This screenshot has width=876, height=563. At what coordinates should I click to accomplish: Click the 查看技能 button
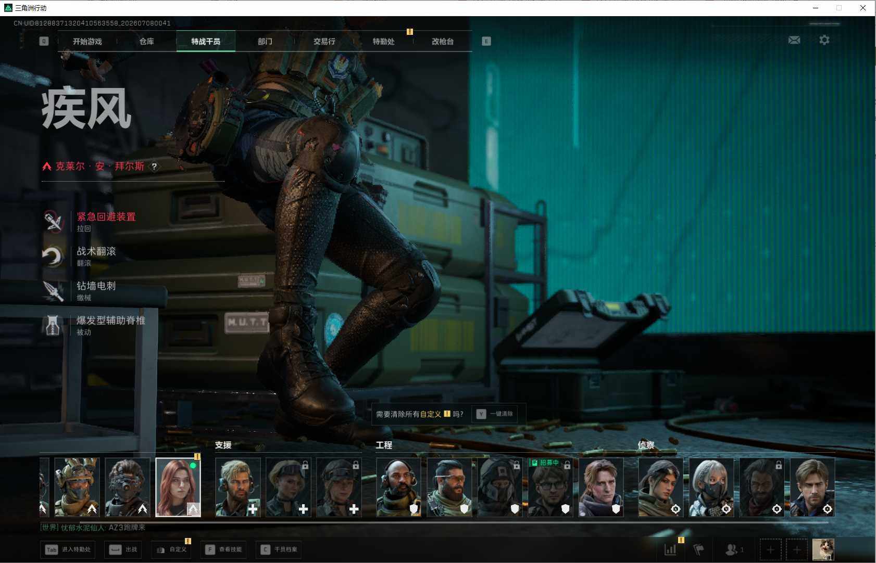[x=224, y=549]
